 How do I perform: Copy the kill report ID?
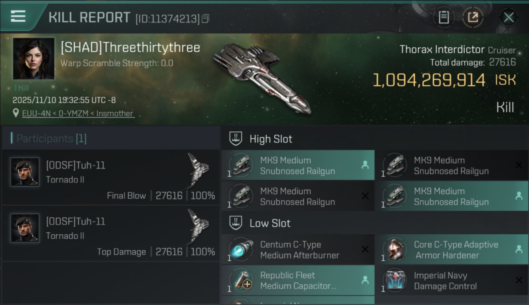[x=205, y=18]
